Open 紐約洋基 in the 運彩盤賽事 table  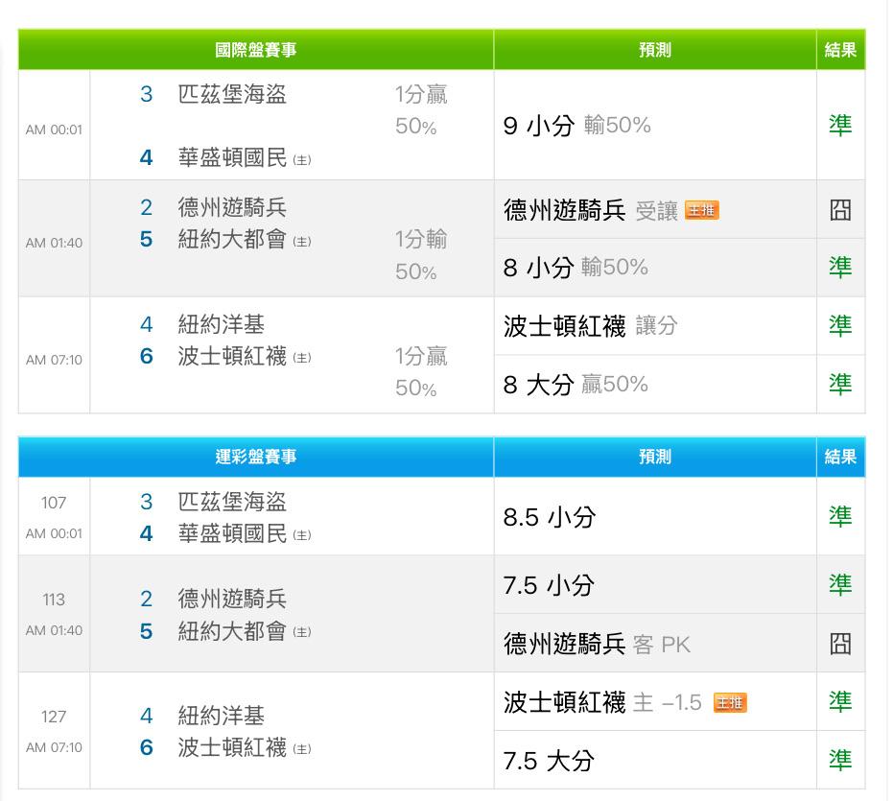[x=221, y=716]
